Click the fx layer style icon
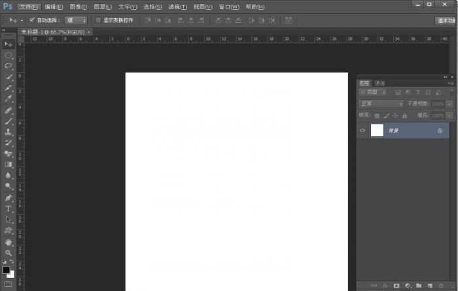458x291 pixels. coord(385,286)
